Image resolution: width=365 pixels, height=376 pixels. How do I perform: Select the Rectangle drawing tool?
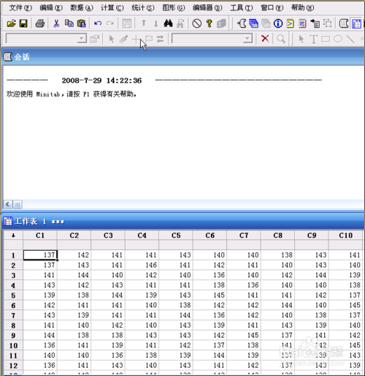326,39
